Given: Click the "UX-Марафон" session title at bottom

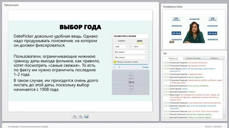Looking at the screenshot, I should pos(28,127).
